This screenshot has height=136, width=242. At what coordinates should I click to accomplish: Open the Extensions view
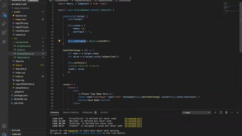[x=4, y=32]
